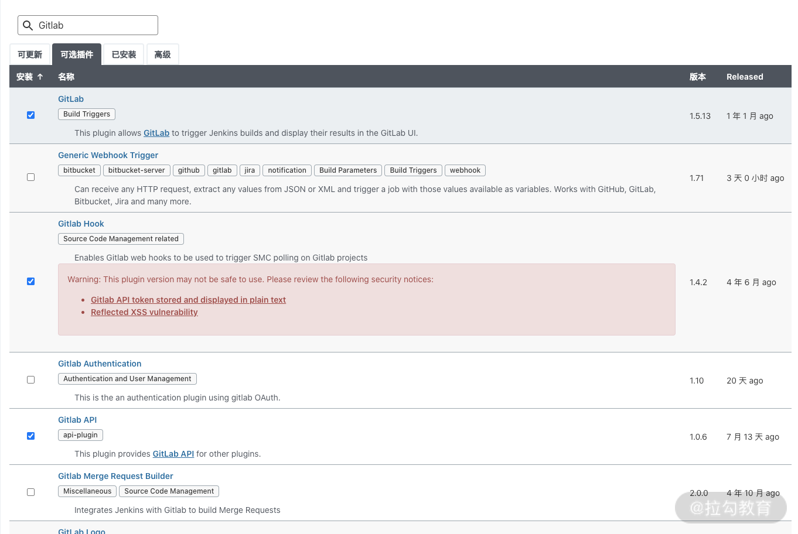Sort by the 安装 column header arrow

(40, 77)
